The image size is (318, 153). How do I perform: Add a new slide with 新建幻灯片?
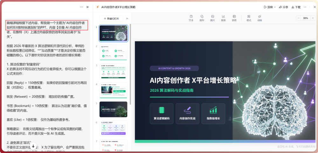click(111, 18)
